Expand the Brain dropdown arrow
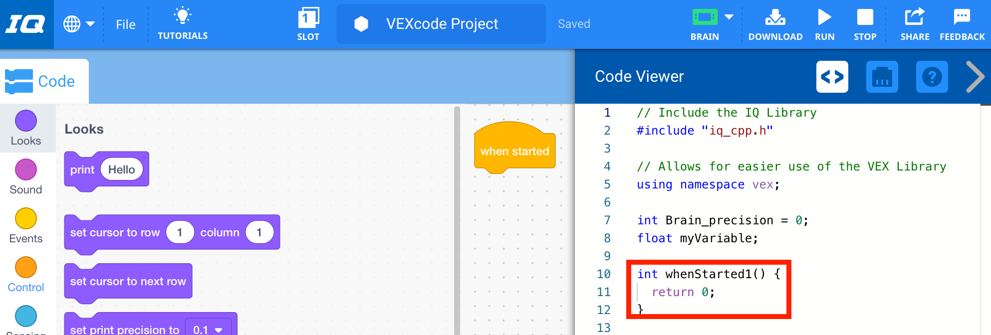Viewport: 991px width, 335px height. point(729,17)
